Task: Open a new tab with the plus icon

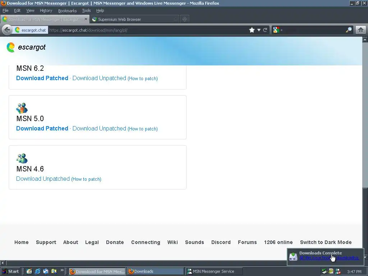Action: [x=184, y=19]
